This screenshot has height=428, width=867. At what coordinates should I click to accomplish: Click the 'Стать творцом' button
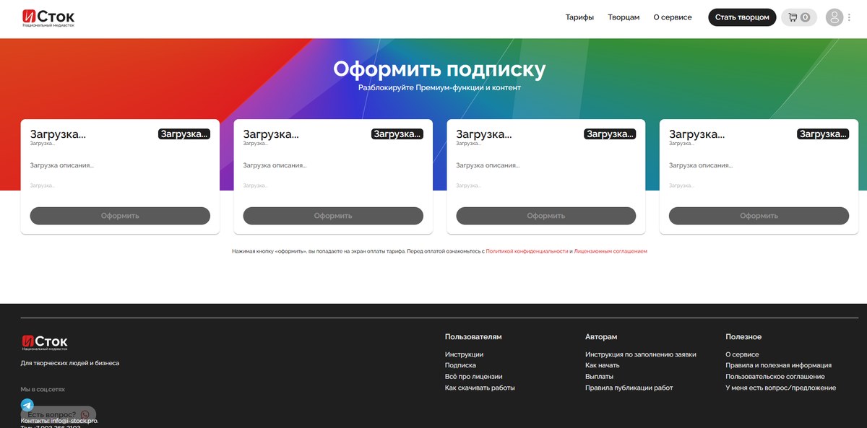click(742, 17)
